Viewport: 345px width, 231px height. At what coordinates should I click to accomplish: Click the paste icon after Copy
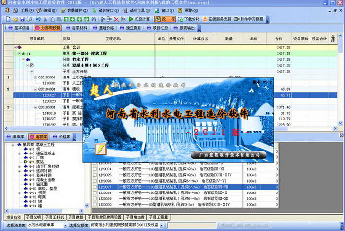[59, 19]
